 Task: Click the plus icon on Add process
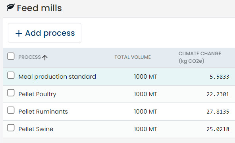tap(19, 33)
